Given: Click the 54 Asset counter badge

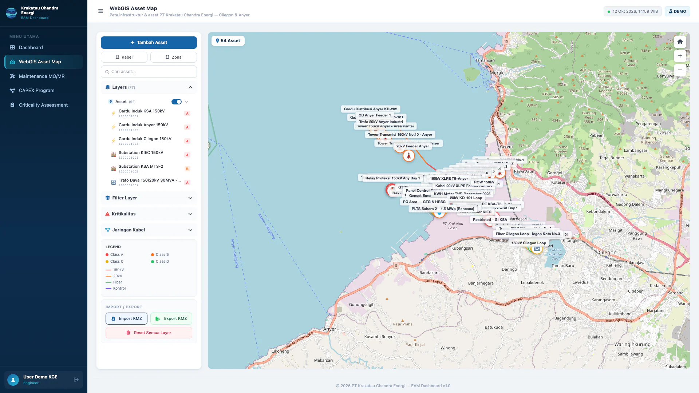Looking at the screenshot, I should click(228, 41).
